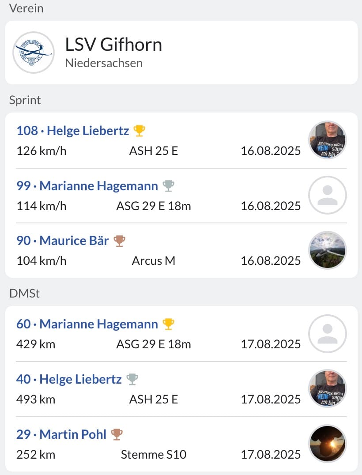This screenshot has height=475, width=362.
Task: Click gold trophy beside Marianne Hagemann DMSt
Action: [169, 324]
